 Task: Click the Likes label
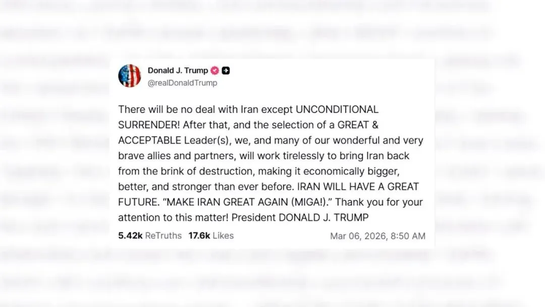[x=223, y=235]
